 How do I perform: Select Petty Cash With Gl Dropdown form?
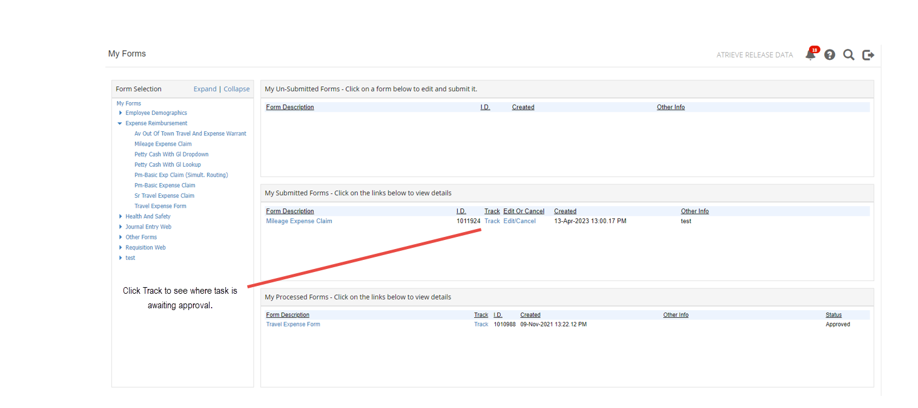pos(171,154)
